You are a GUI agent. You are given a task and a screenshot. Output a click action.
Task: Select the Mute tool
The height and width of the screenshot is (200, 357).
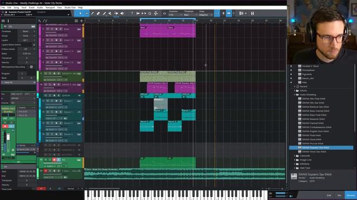110,13
